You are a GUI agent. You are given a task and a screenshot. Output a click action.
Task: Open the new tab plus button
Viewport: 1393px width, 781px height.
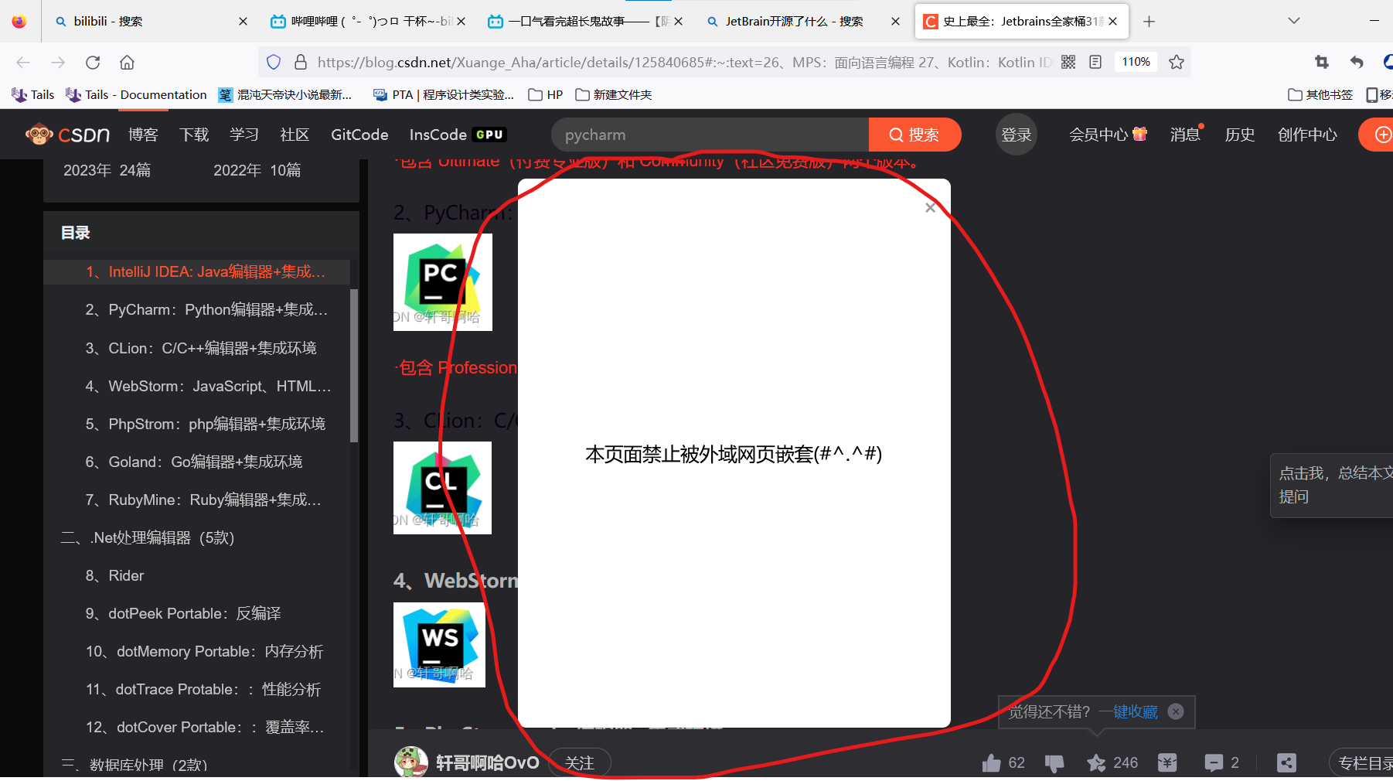point(1149,22)
